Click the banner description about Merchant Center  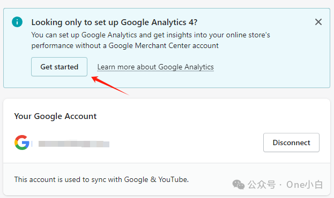tap(151, 40)
